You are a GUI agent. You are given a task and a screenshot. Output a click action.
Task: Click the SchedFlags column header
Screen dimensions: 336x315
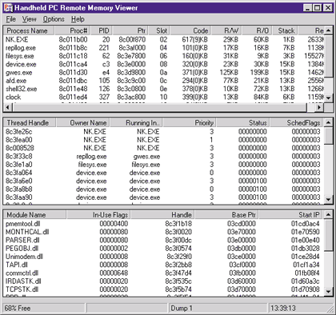point(297,122)
